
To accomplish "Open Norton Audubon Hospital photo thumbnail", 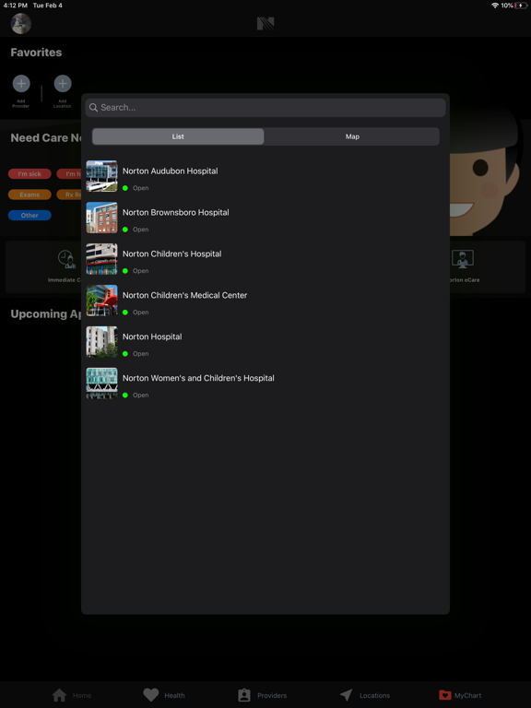I will (x=101, y=176).
